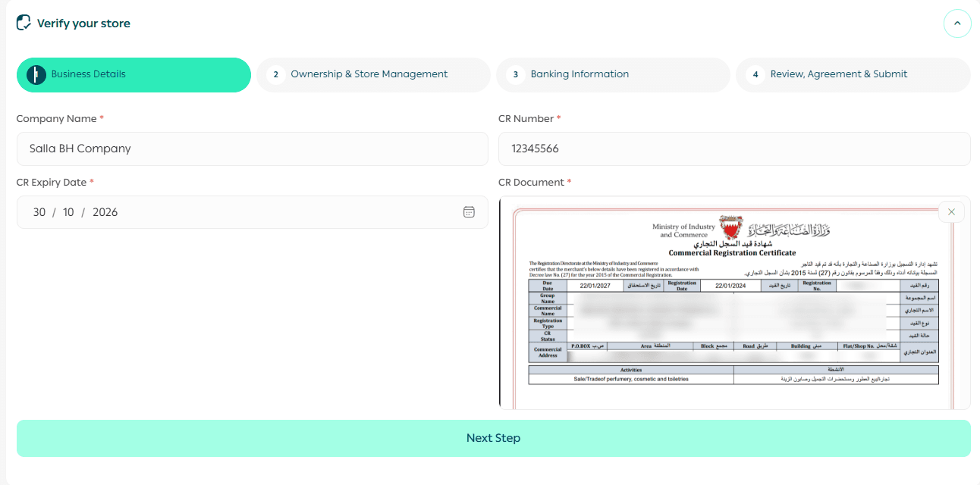
Task: Click the Sale/Trade of perfumery activity text
Action: [x=631, y=378]
